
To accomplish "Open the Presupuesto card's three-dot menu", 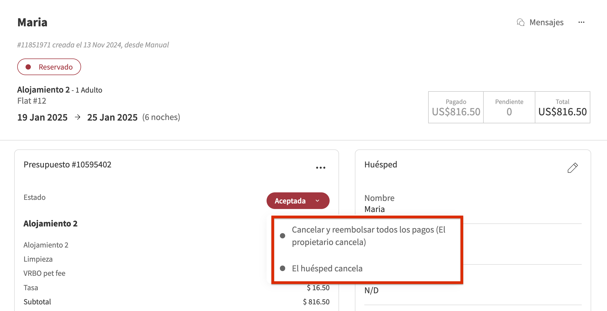I will [x=321, y=167].
